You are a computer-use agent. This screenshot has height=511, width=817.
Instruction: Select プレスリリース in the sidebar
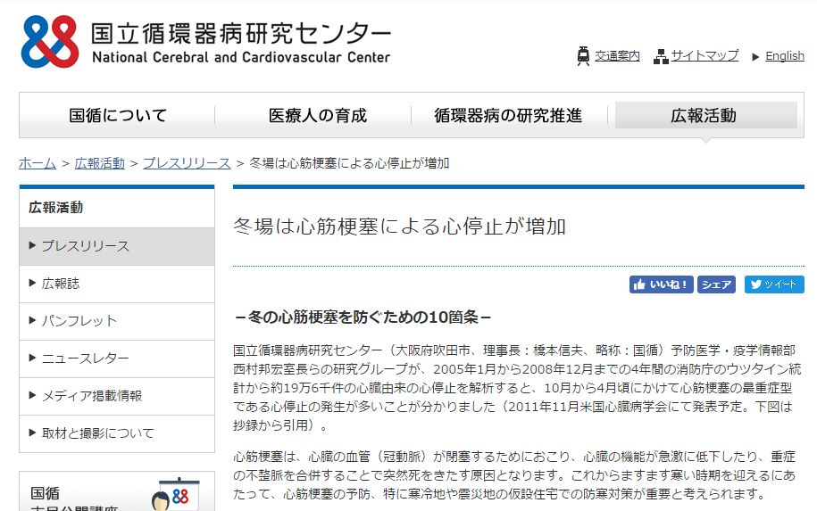pyautogui.click(x=117, y=246)
